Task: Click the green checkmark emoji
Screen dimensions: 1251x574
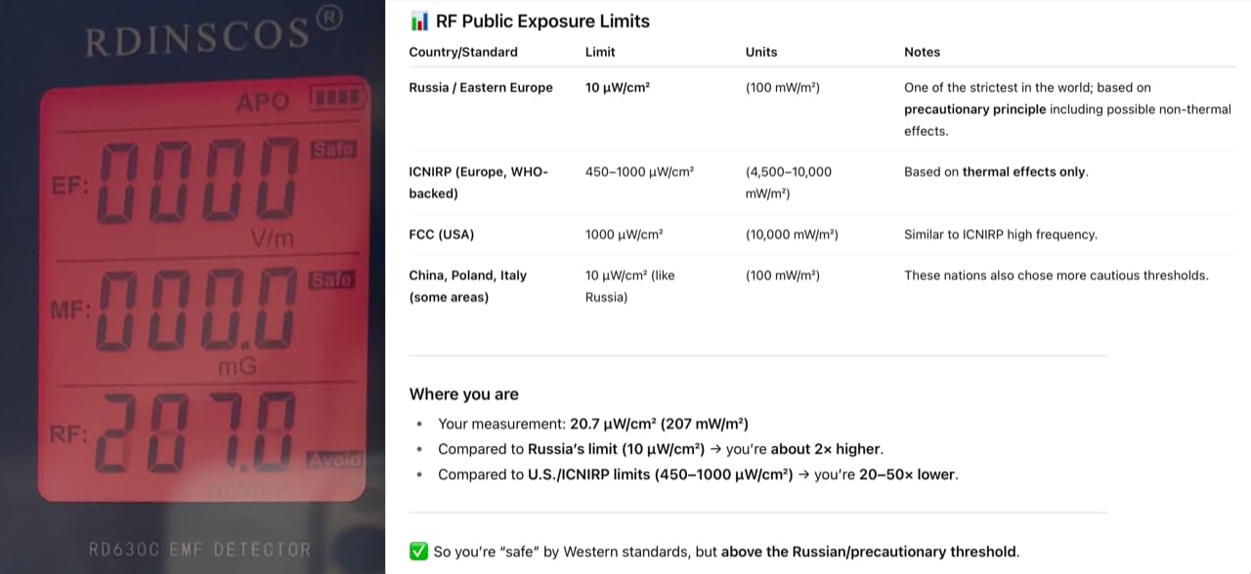Action: [x=418, y=552]
